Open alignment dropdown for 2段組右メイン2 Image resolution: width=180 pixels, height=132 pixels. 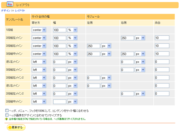(x=39, y=78)
